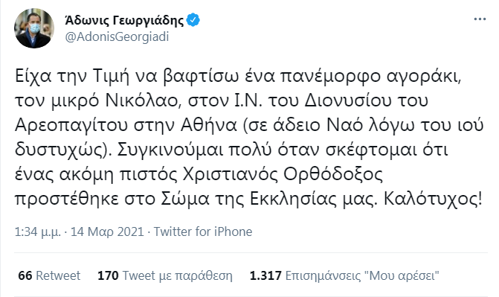This screenshot has width=499, height=297.
Task: Click the tweet line mentioning Χριστιανός Ορθόδοξος
Action: click(x=199, y=174)
